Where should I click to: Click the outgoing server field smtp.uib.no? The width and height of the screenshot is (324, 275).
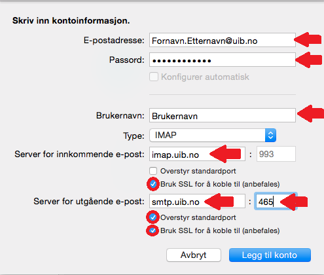pos(197,201)
